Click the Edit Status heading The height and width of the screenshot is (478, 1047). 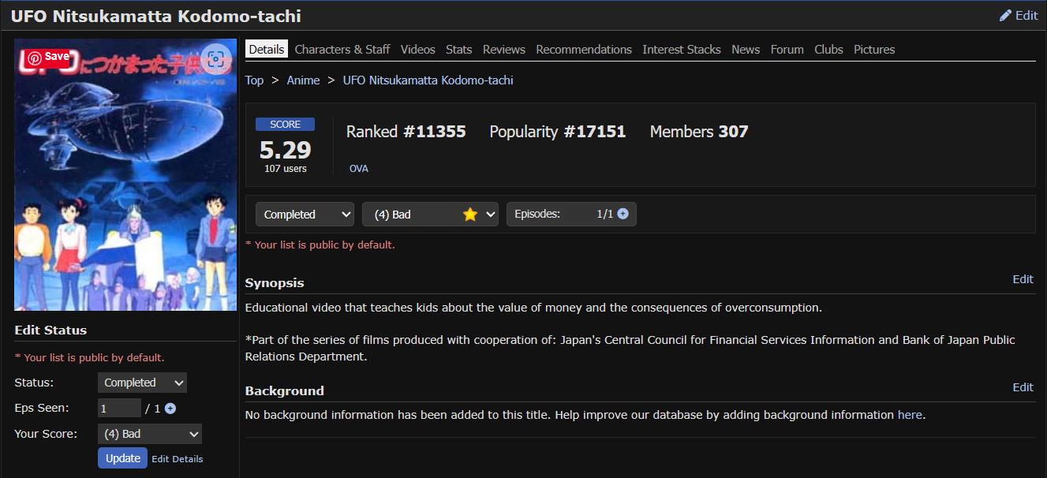[50, 330]
